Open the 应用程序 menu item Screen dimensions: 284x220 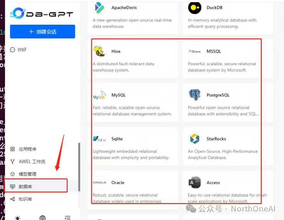[x=28, y=149]
